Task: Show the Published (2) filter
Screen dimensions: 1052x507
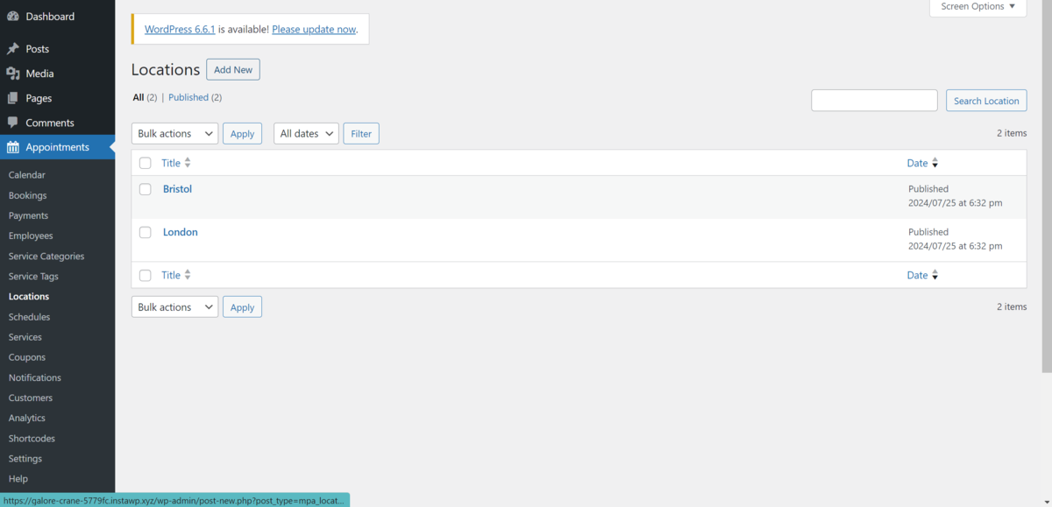Action: (195, 97)
